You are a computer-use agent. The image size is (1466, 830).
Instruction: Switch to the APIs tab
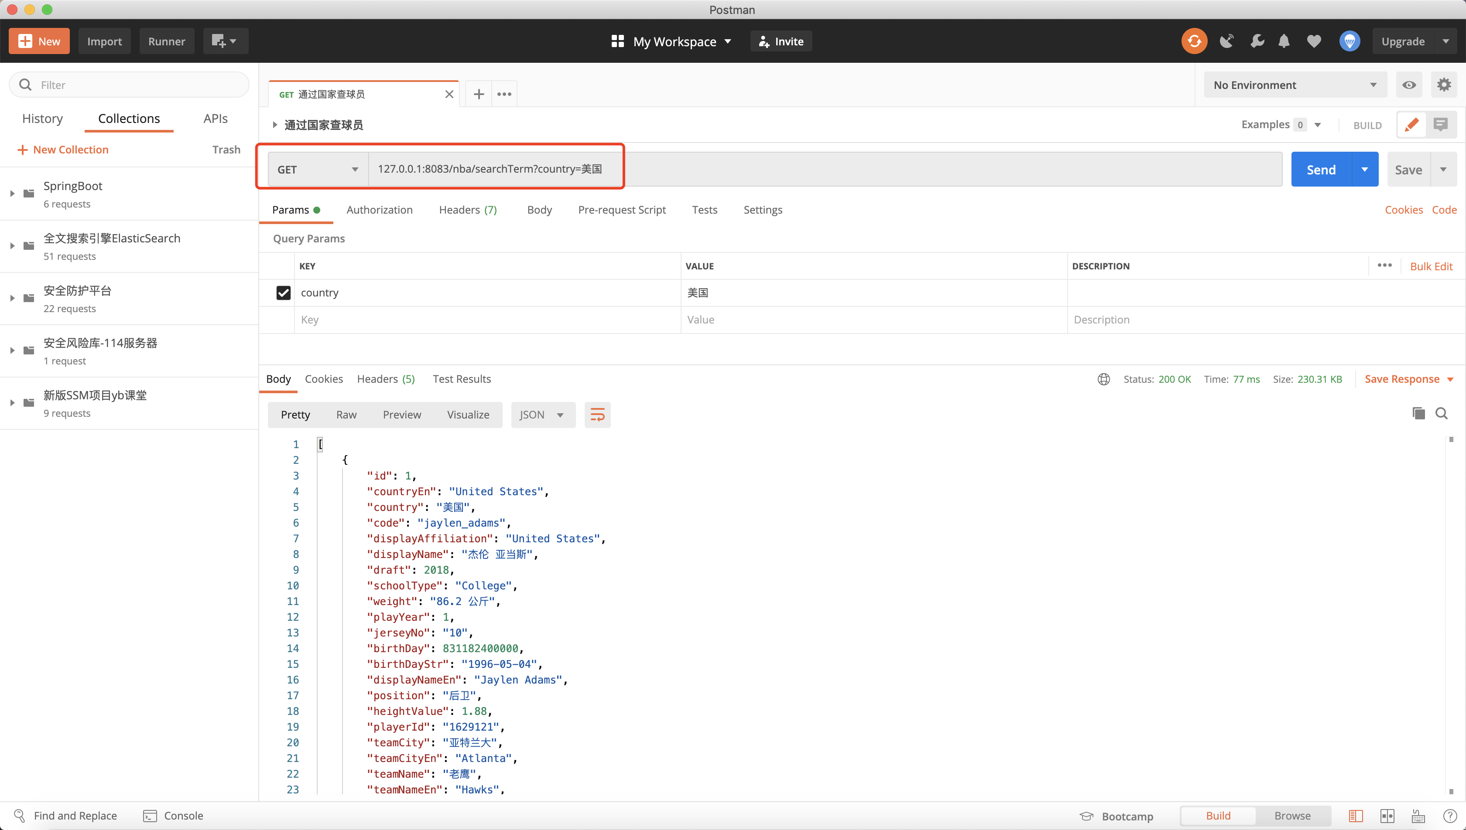click(215, 119)
